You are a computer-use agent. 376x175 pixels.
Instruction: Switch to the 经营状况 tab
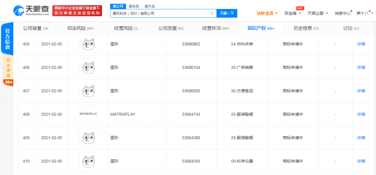pyautogui.click(x=216, y=28)
